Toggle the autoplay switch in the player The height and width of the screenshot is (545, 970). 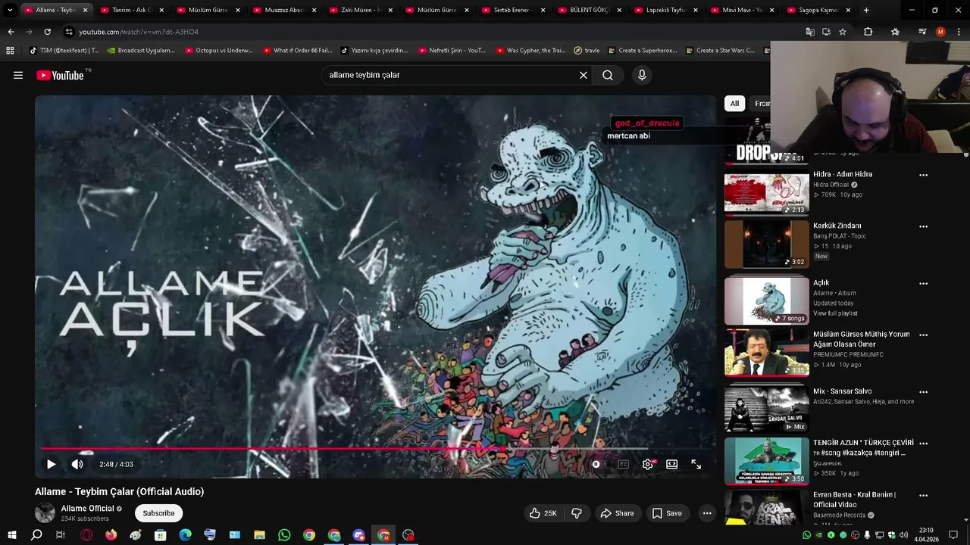tap(596, 464)
